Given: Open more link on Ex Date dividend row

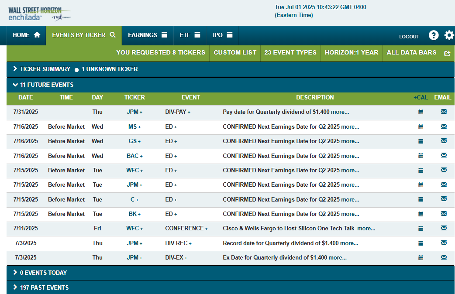Looking at the screenshot, I should point(338,257).
